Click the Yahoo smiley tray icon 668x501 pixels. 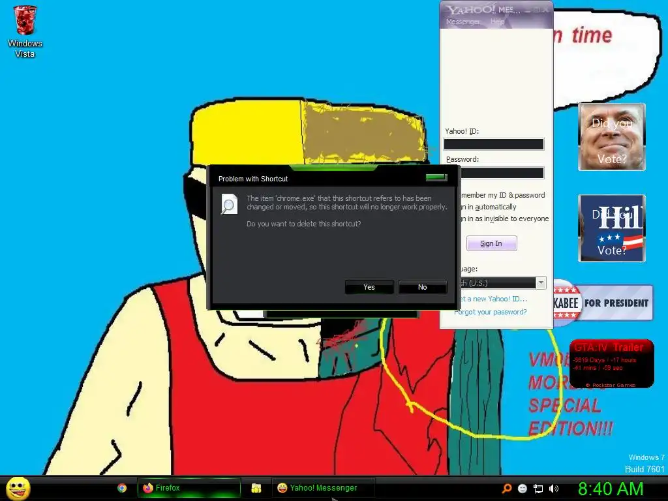click(523, 489)
